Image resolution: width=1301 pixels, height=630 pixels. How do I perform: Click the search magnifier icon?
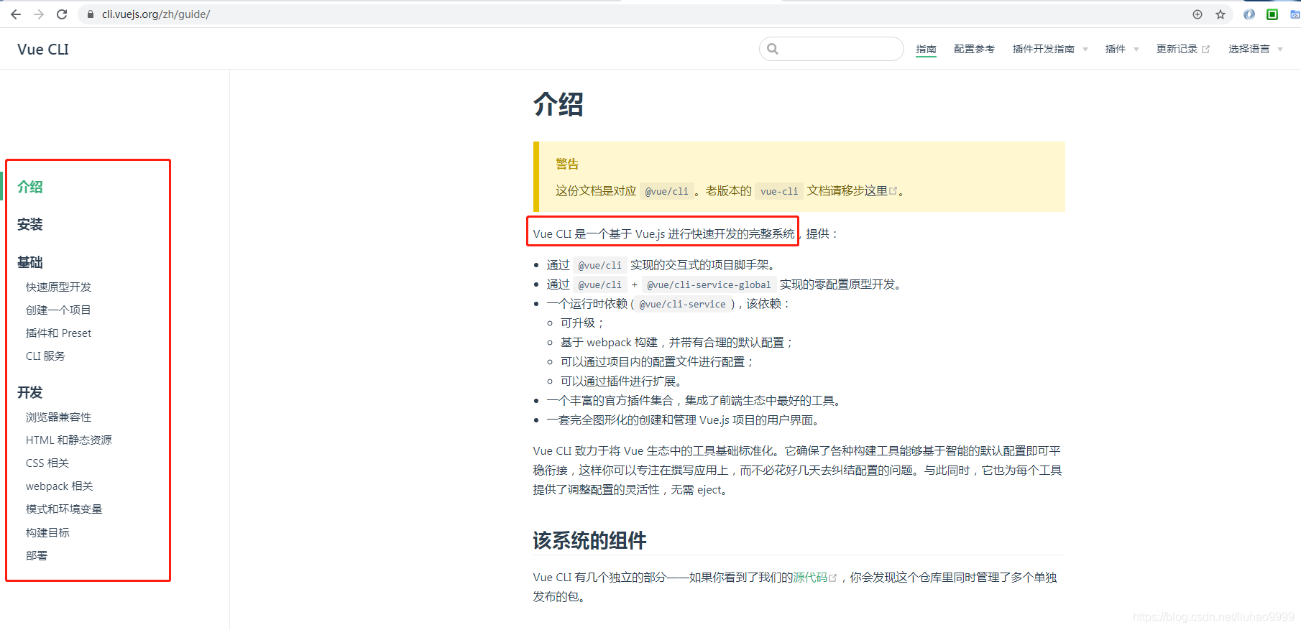tap(773, 49)
